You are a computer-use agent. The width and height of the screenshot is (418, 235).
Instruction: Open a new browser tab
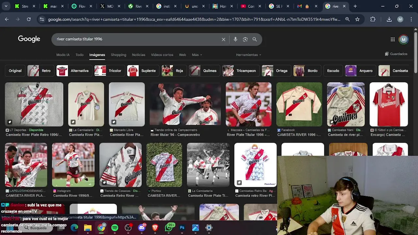[355, 6]
